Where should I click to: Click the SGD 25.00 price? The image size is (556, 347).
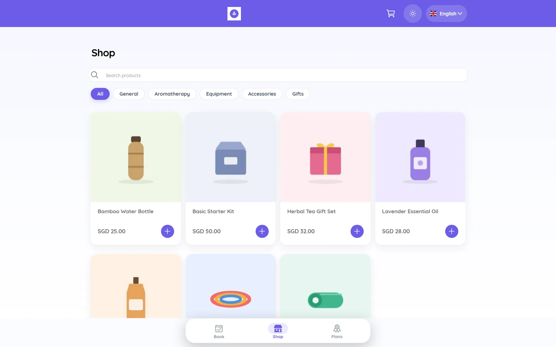point(111,231)
